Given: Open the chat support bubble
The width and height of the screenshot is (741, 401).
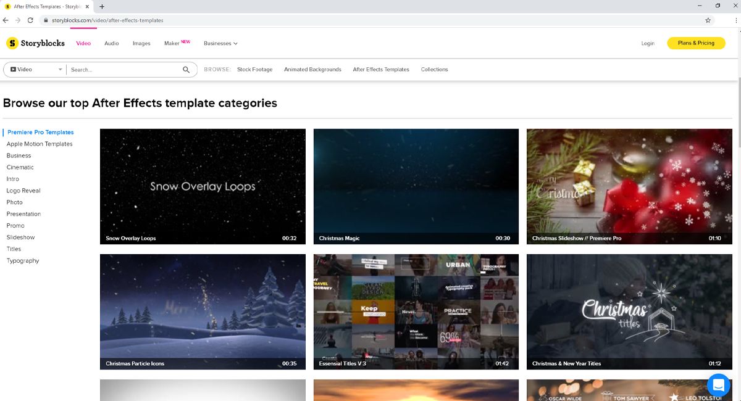Looking at the screenshot, I should coord(718,385).
